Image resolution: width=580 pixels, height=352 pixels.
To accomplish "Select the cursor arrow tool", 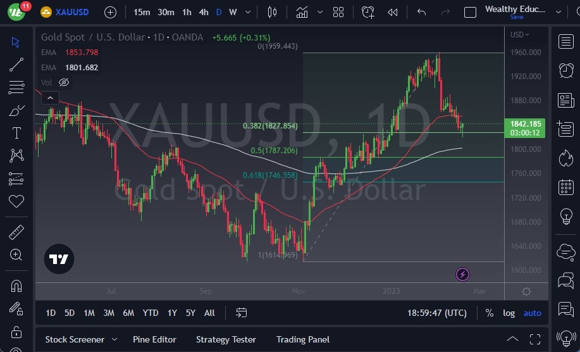I will [16, 42].
